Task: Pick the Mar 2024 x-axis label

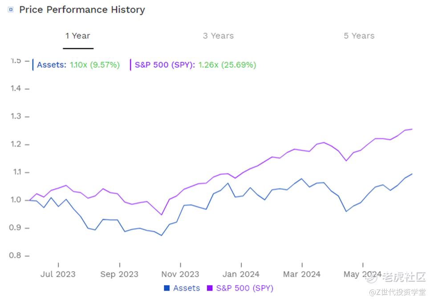Action: click(302, 274)
